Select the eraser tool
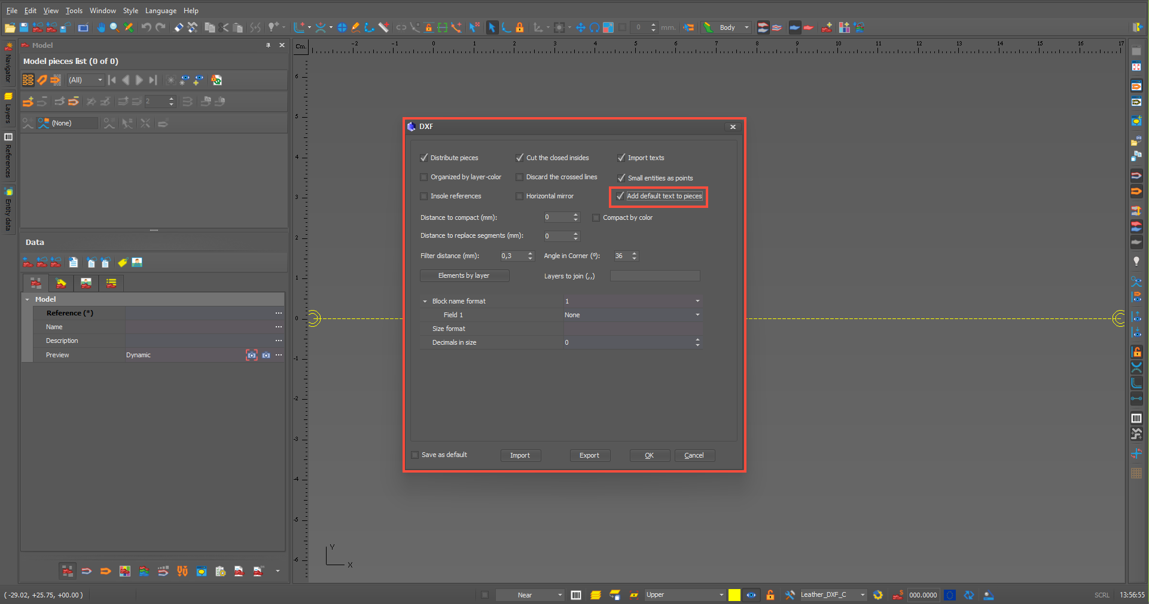Screen dimensions: 1149x604 (178, 27)
